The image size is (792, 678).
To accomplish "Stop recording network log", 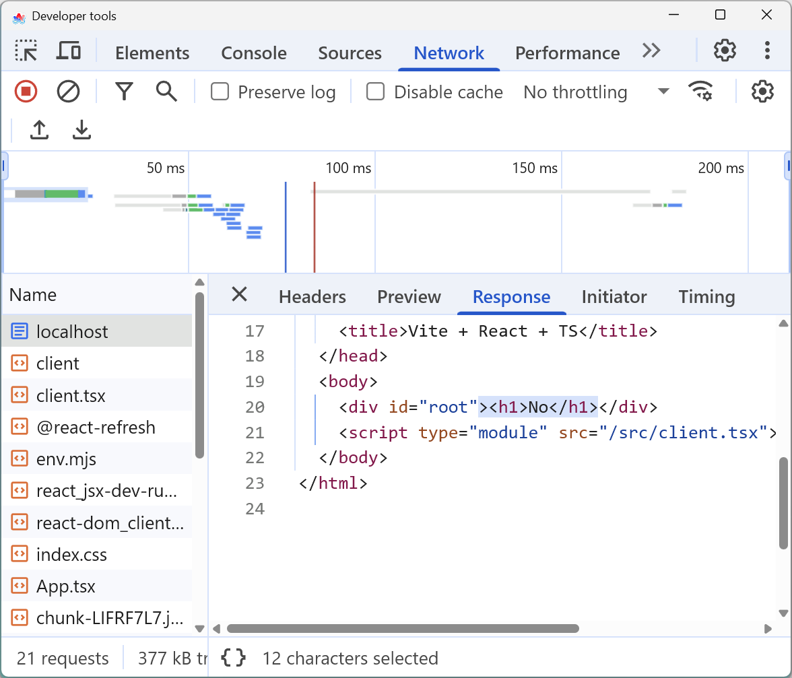I will 26,92.
